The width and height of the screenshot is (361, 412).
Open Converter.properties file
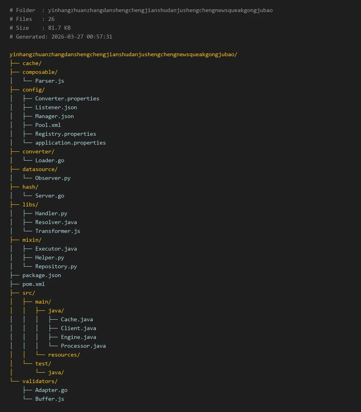[x=67, y=98]
